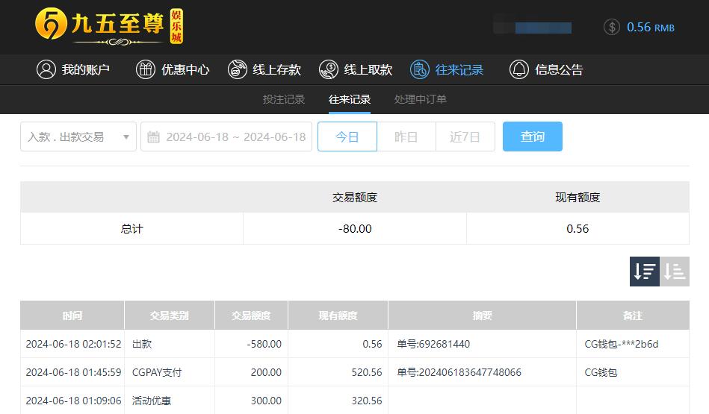This screenshot has width=709, height=414.
Task: Select 往来记录 sub-tab
Action: click(x=350, y=99)
